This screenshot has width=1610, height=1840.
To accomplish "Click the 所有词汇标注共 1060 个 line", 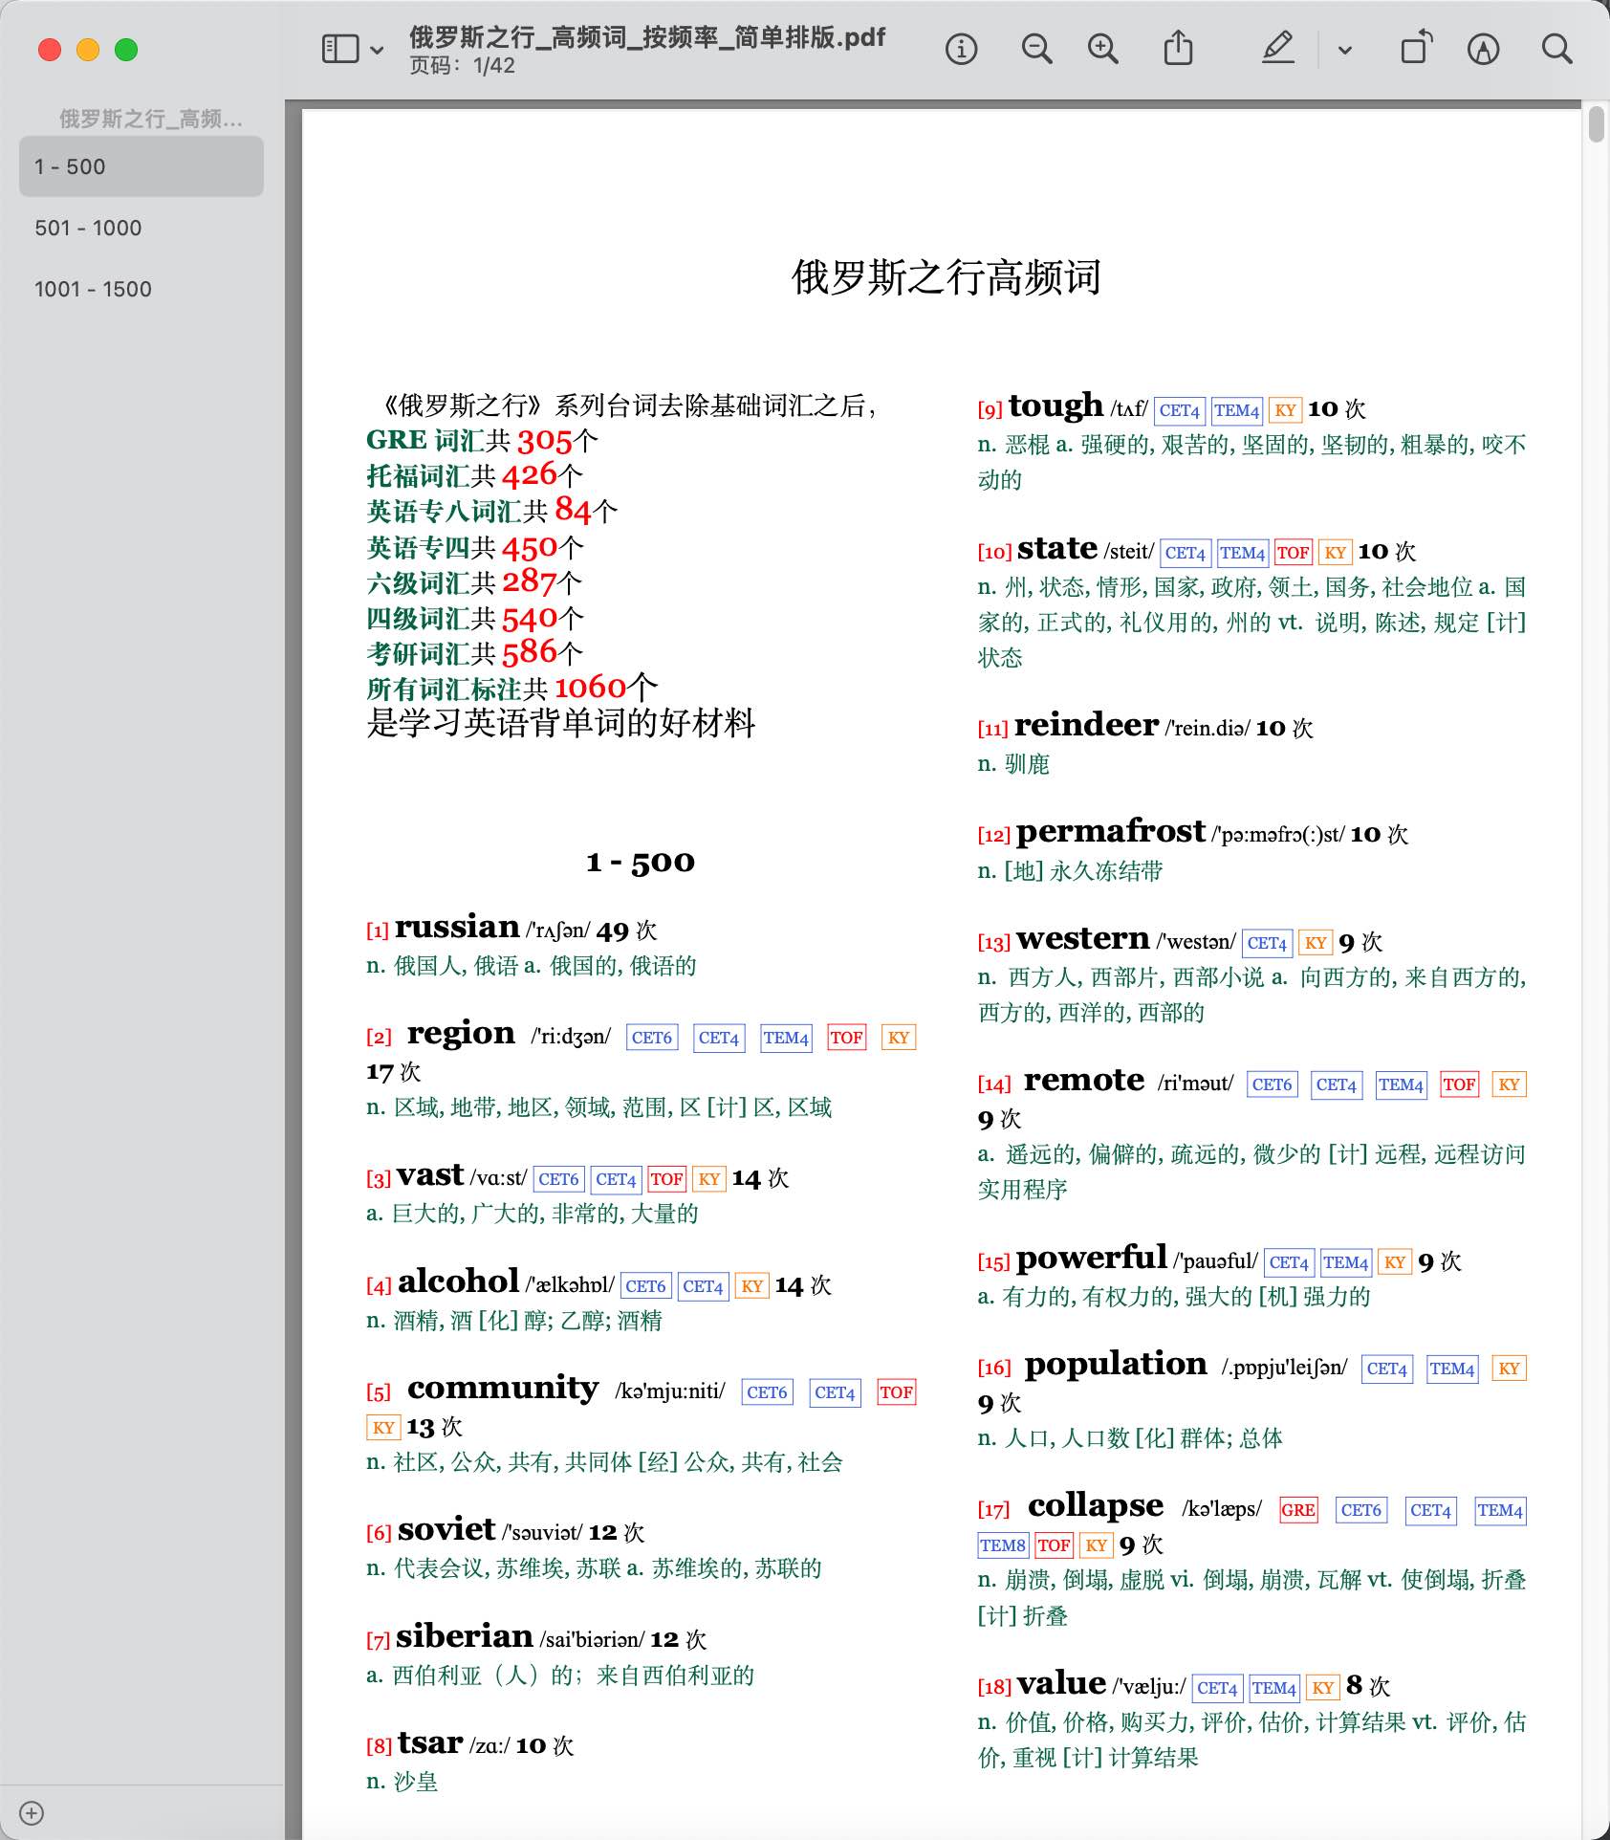I will 511,689.
